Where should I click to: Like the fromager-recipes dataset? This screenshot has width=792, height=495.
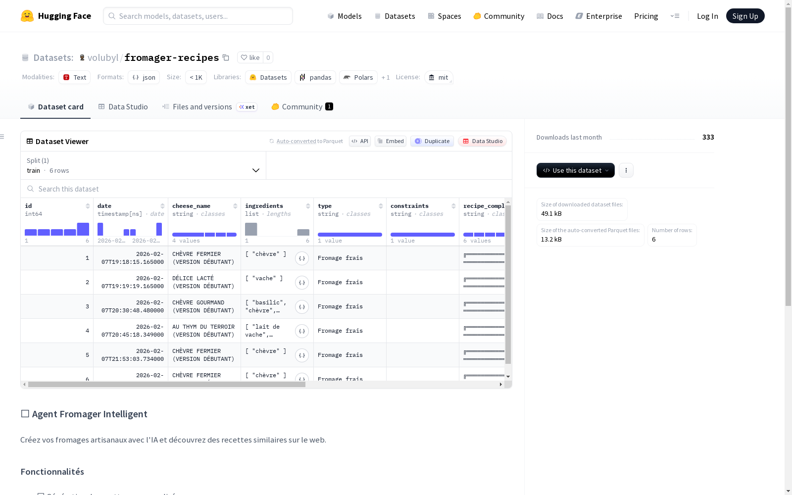pos(250,57)
